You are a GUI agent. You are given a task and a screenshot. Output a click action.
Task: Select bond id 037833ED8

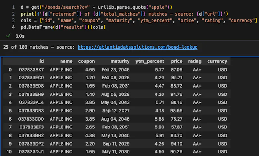[x=31, y=86]
